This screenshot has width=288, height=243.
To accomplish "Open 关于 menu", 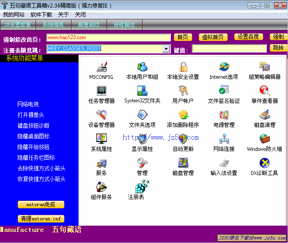I will [x=63, y=14].
